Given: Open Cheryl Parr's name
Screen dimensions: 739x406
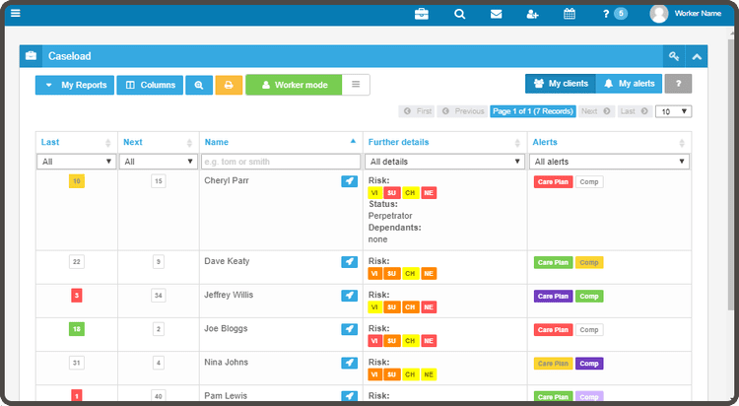Looking at the screenshot, I should pyautogui.click(x=227, y=180).
